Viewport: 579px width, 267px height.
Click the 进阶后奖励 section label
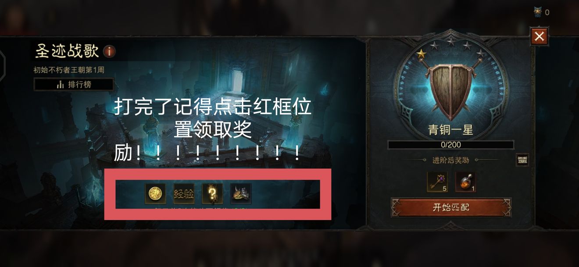(x=451, y=160)
